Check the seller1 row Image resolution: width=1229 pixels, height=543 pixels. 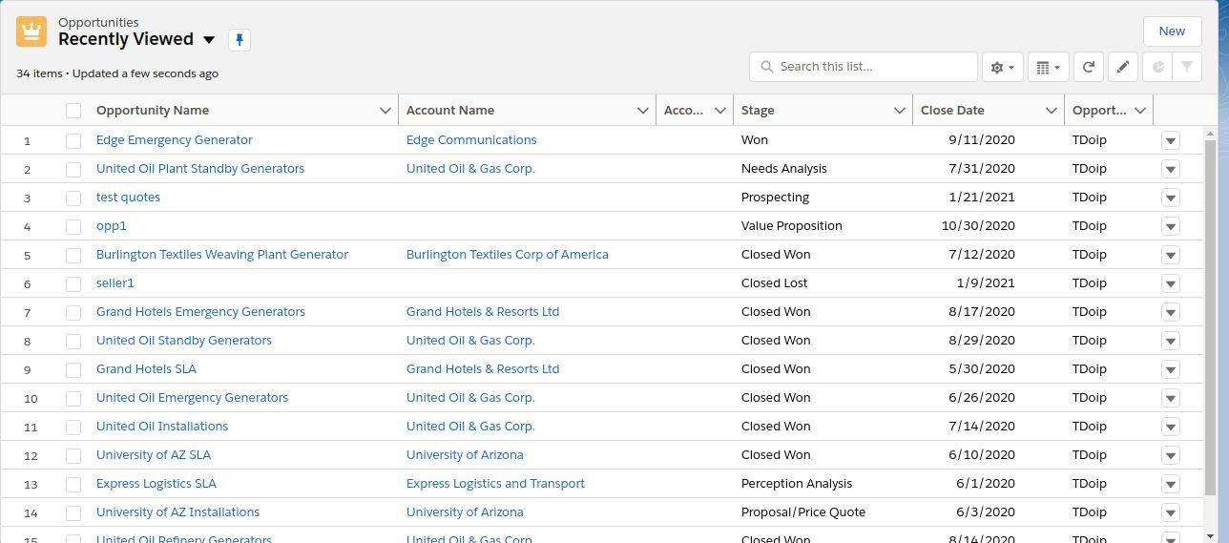73,283
